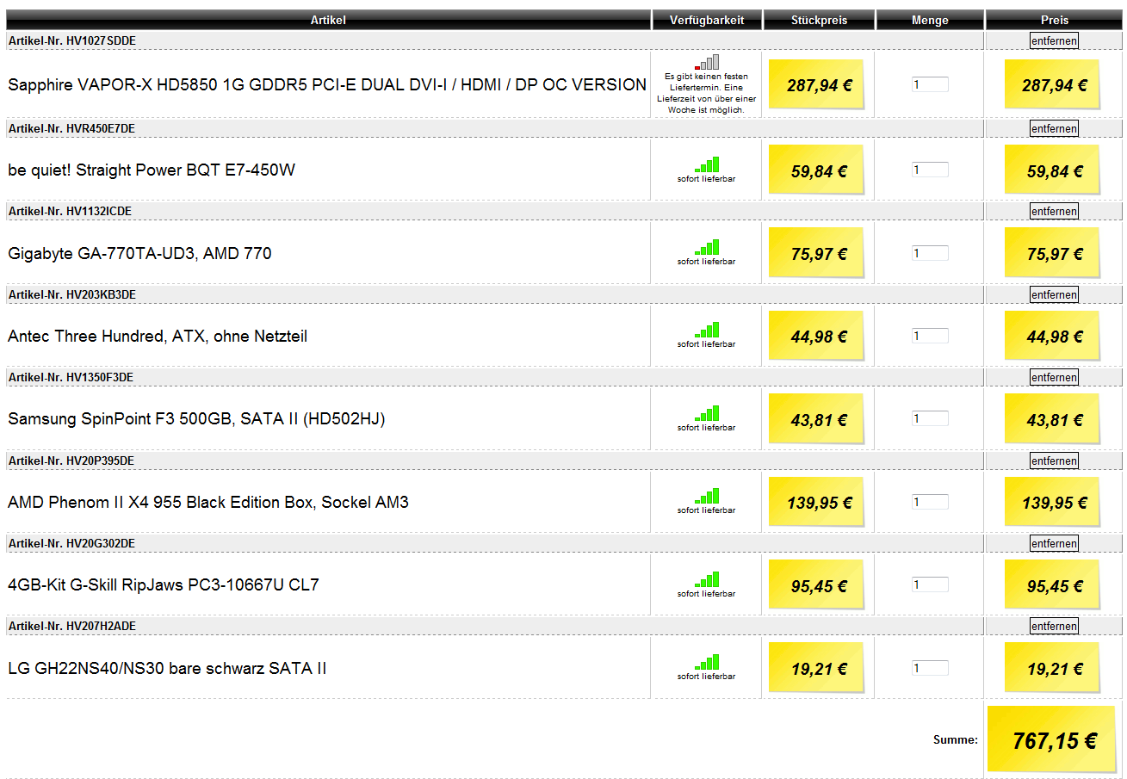Focus the quantity field for LG GH22NS40

pos(930,668)
